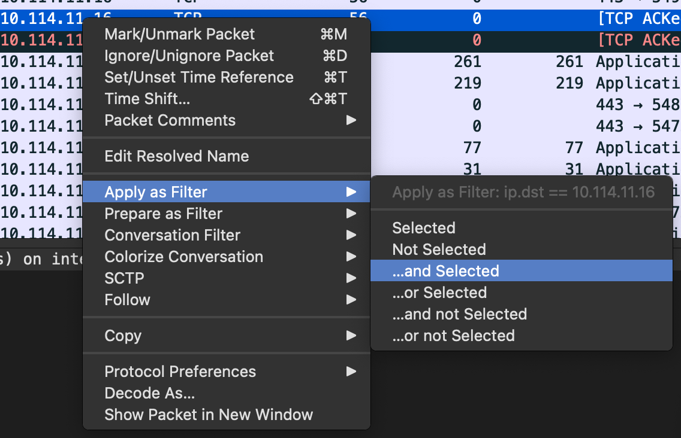Image resolution: width=681 pixels, height=438 pixels.
Task: Expand the Follow submenu
Action: point(127,300)
